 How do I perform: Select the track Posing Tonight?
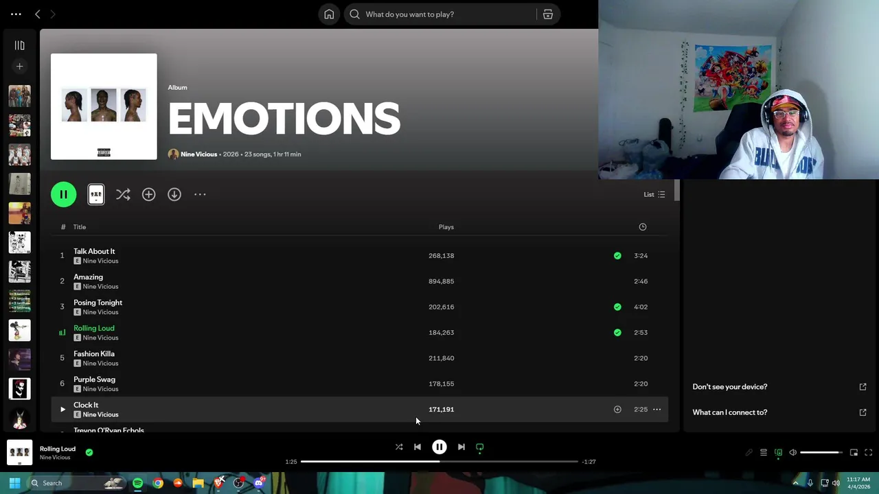pyautogui.click(x=98, y=303)
